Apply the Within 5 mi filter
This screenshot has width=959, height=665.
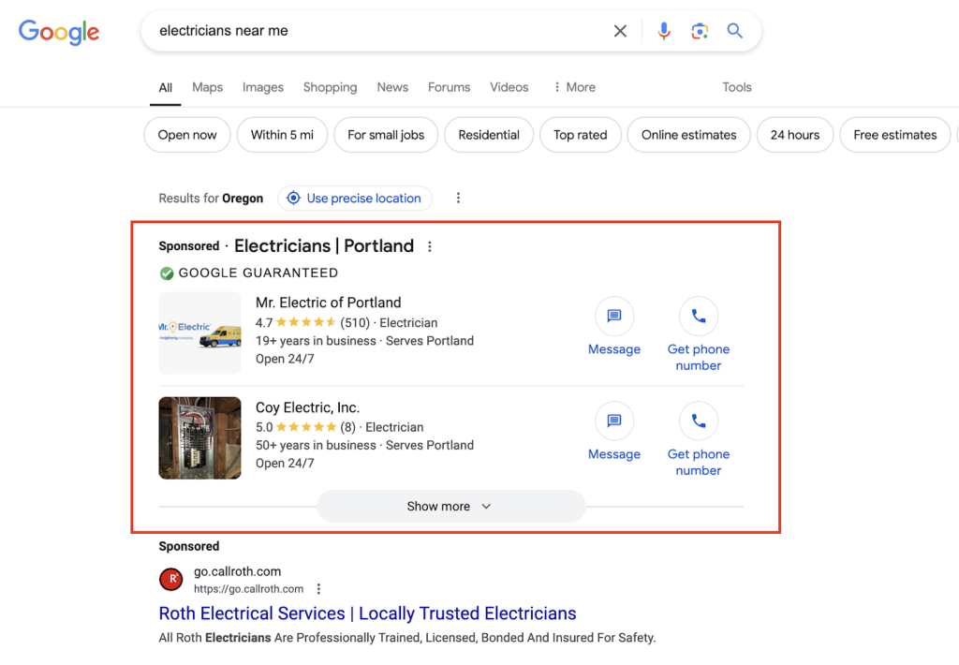[282, 135]
